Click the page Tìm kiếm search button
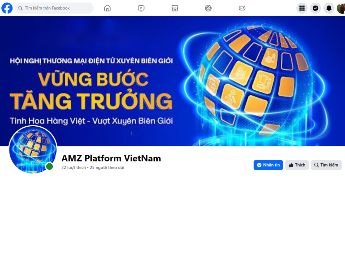The width and height of the screenshot is (345, 257). coord(326,165)
